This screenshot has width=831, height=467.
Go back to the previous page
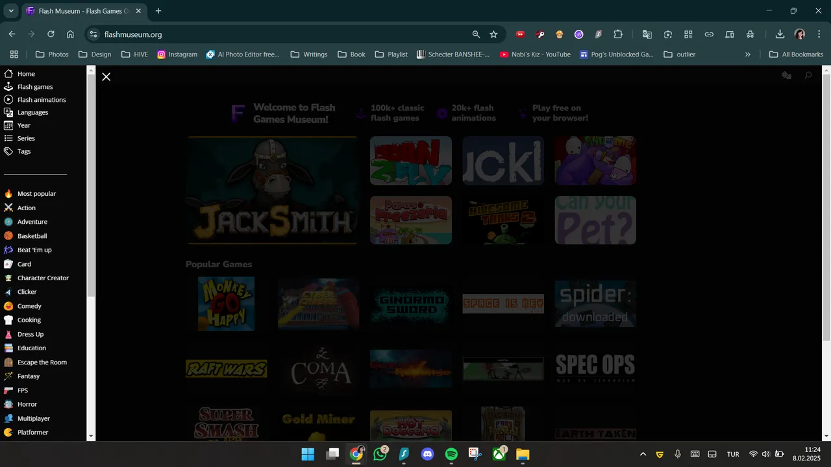coord(12,34)
